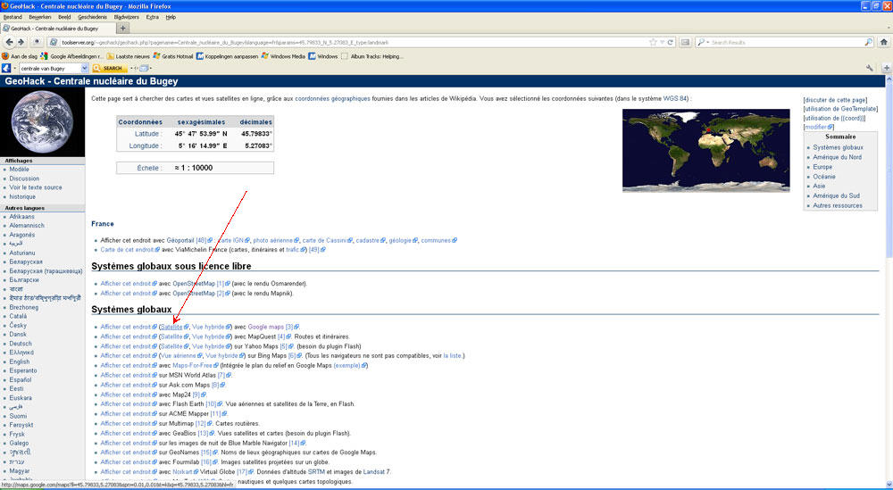Open a new tab with the plus button
This screenshot has width=893, height=490.
pos(122,28)
